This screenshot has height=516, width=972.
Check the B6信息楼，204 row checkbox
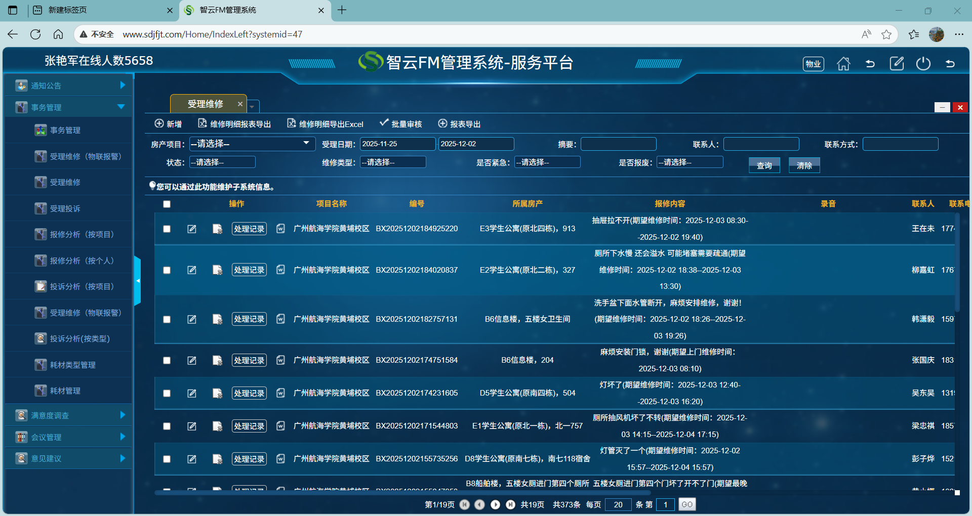[167, 360]
